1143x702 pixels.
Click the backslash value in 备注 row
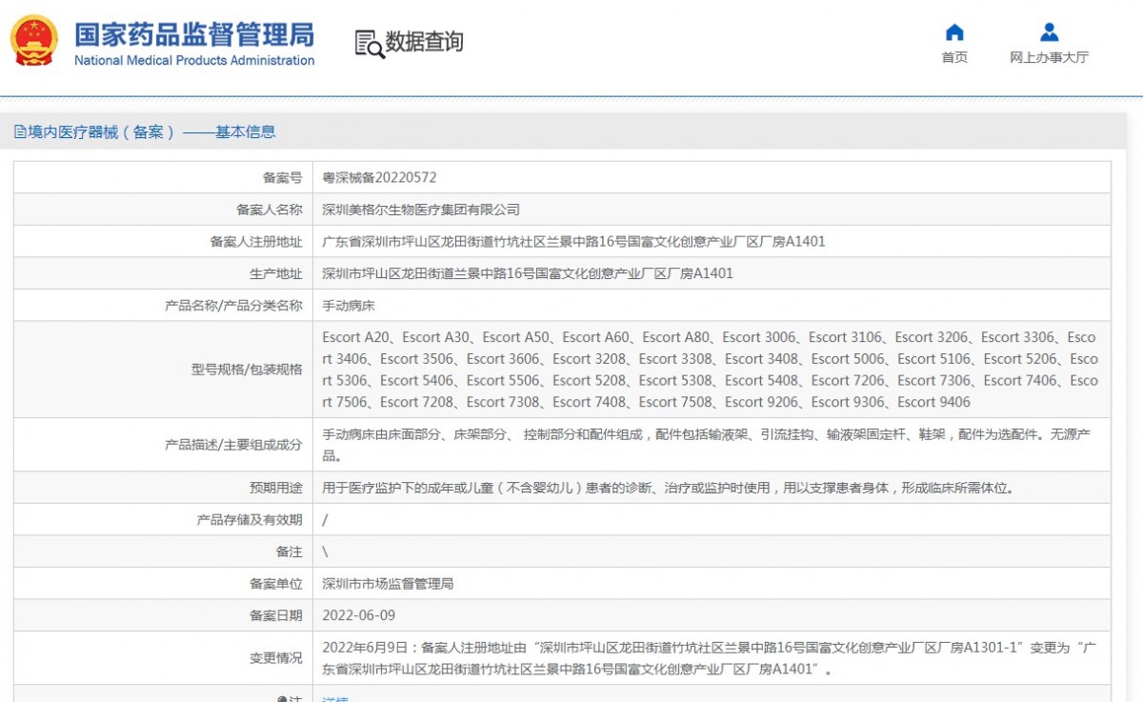click(x=326, y=552)
